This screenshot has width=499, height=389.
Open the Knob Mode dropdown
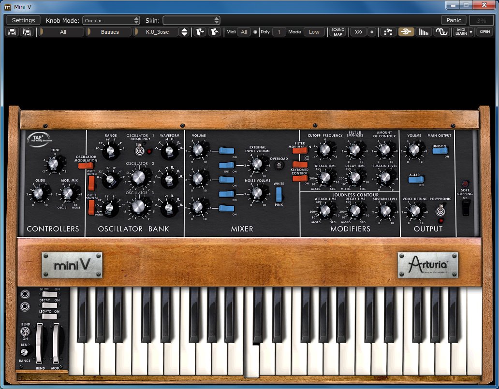tap(111, 20)
